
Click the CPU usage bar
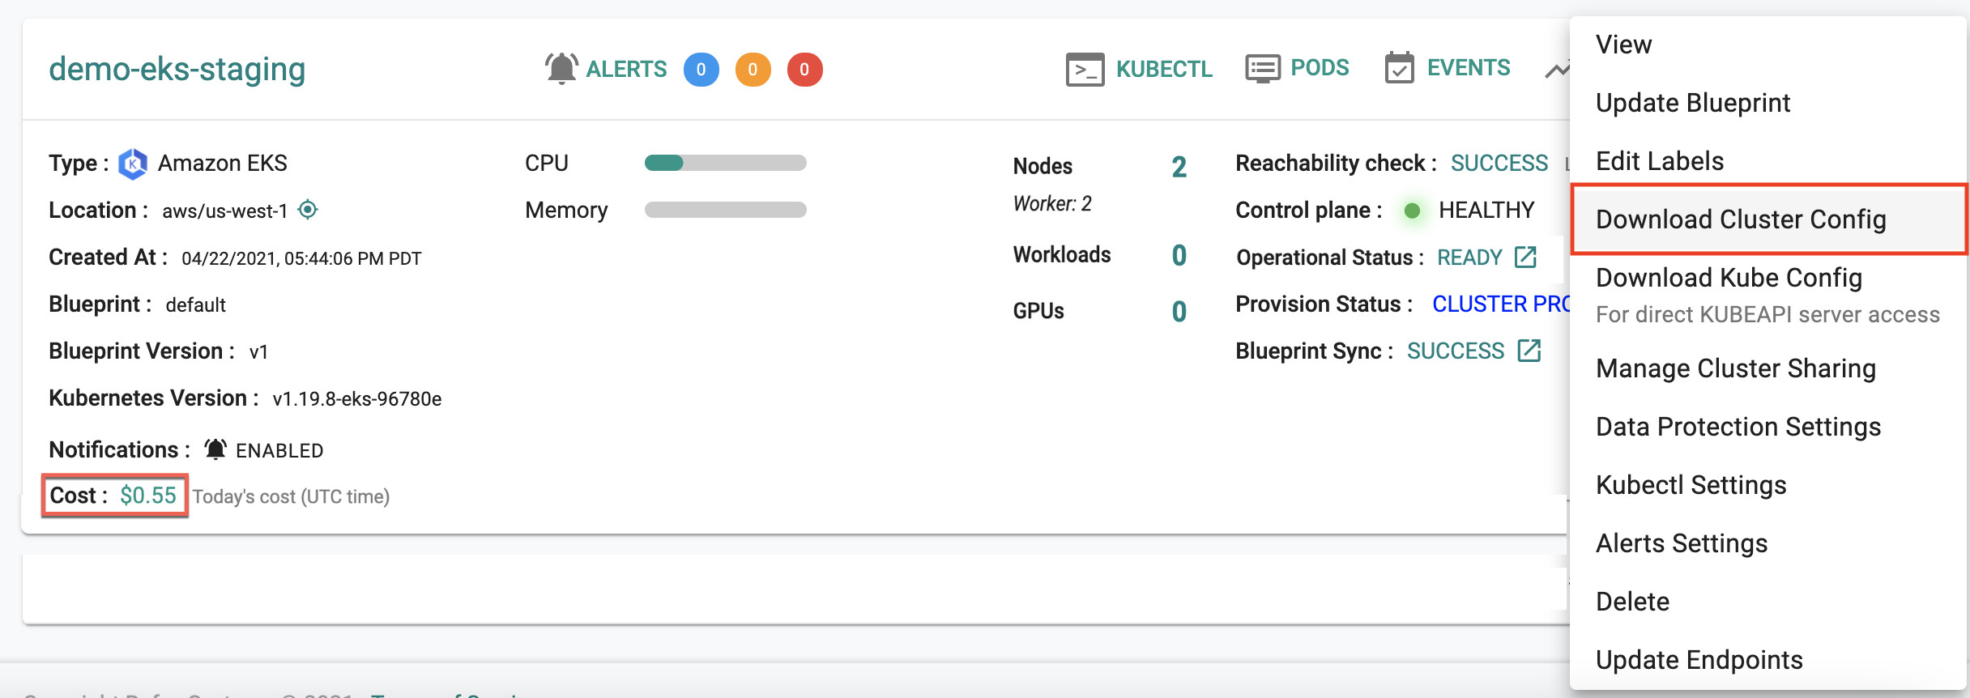click(x=726, y=163)
